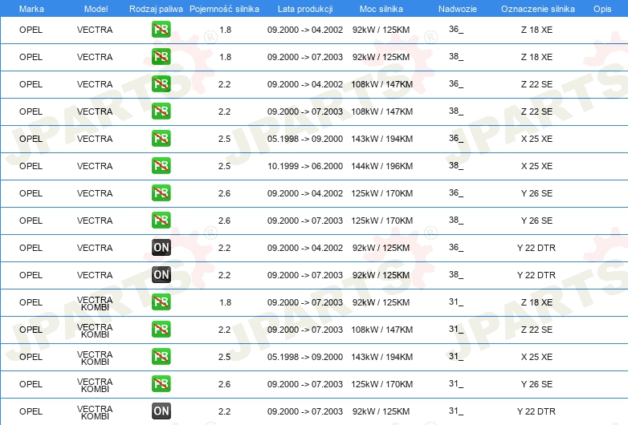Click ON diesel icon in Y 22 DTR 38_ row

161,274
